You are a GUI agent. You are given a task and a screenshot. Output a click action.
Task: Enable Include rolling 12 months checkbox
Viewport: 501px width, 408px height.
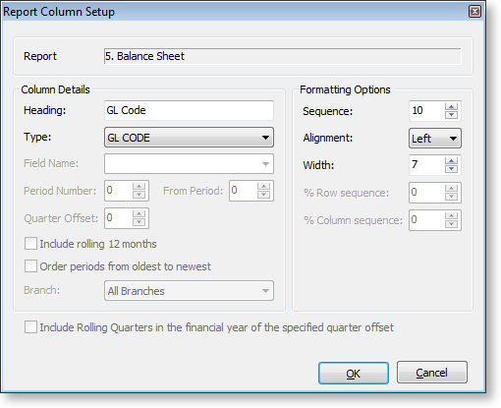click(x=30, y=244)
